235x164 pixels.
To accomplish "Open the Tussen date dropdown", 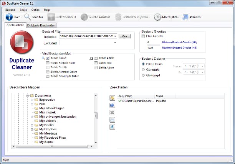I will click(202, 66).
